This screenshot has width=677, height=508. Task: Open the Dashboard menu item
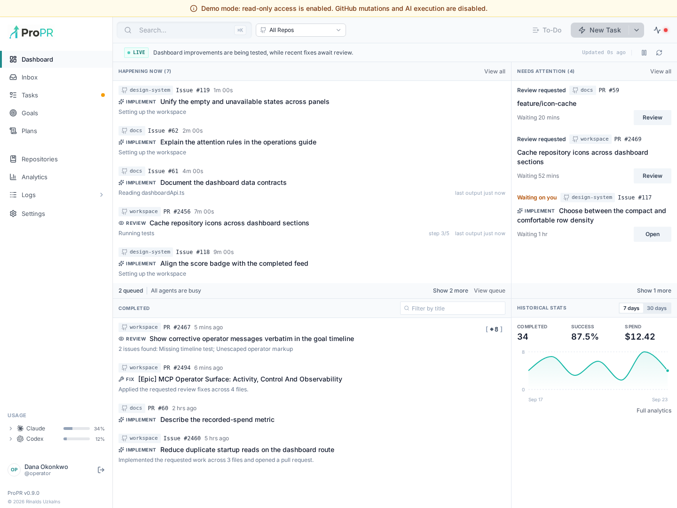tap(56, 59)
